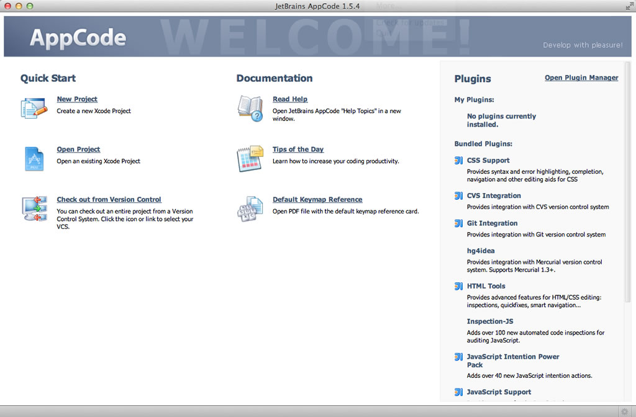Select the JavaScript Intention Power Pack name

point(513,361)
